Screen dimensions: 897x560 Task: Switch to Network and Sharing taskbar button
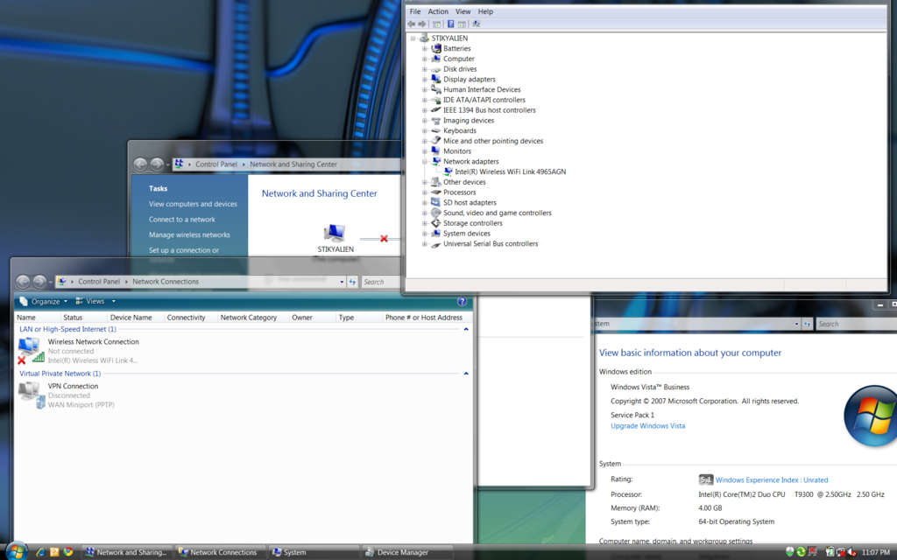pyautogui.click(x=126, y=552)
